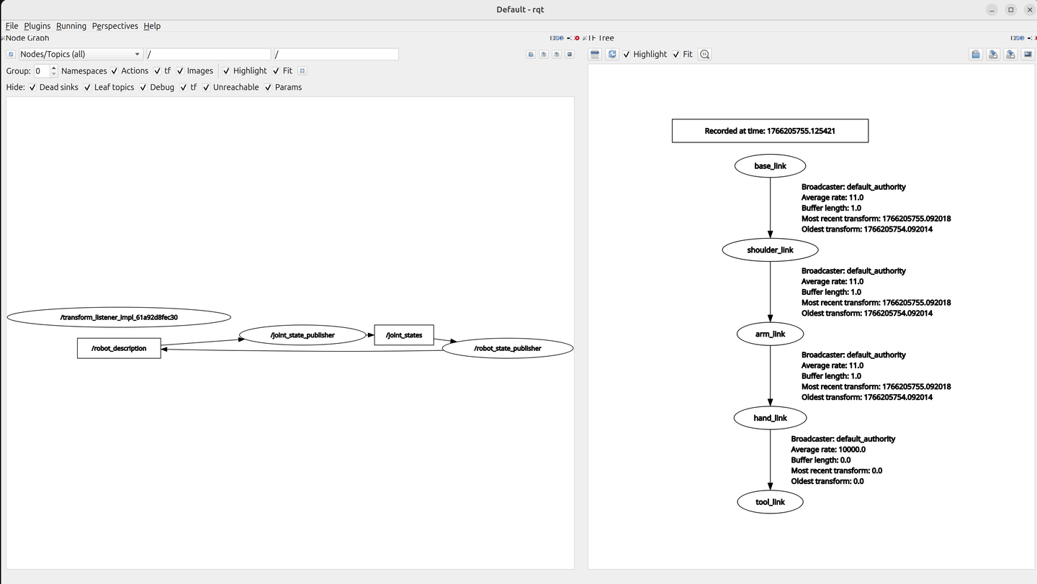Open the Perspectives menu
This screenshot has width=1037, height=584.
pos(115,26)
